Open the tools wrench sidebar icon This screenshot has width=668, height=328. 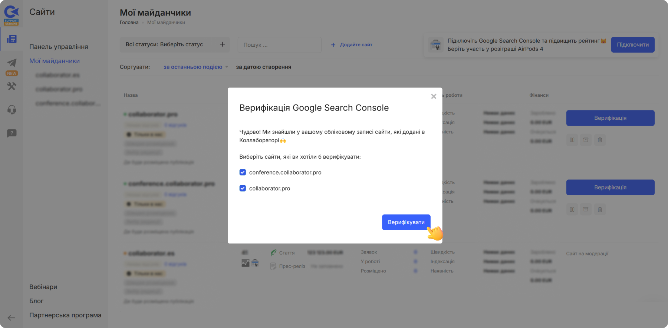click(x=11, y=86)
